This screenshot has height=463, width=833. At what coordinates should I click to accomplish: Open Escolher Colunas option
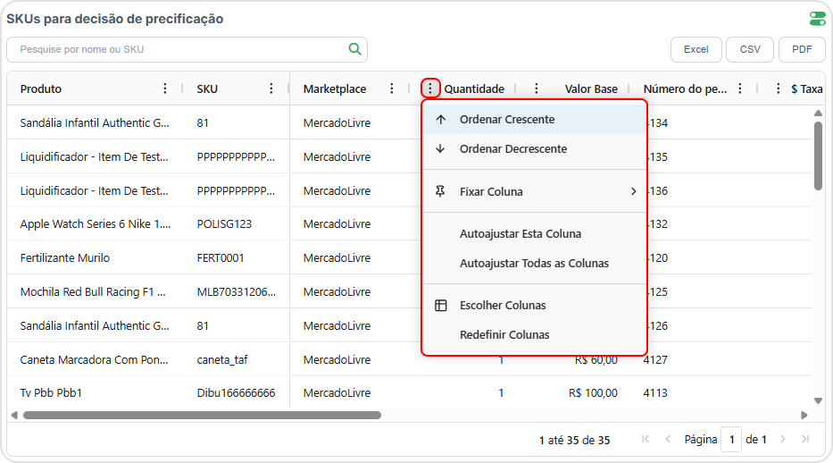pos(534,305)
